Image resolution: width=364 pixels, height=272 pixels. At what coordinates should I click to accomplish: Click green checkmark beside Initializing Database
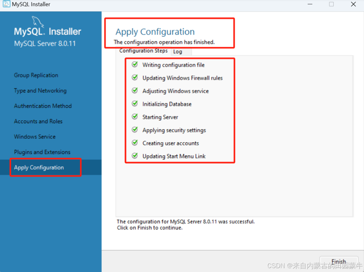pos(135,103)
